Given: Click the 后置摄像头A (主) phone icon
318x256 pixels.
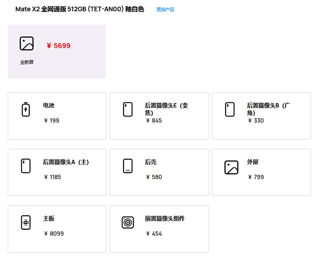Looking at the screenshot, I should coord(26,166).
